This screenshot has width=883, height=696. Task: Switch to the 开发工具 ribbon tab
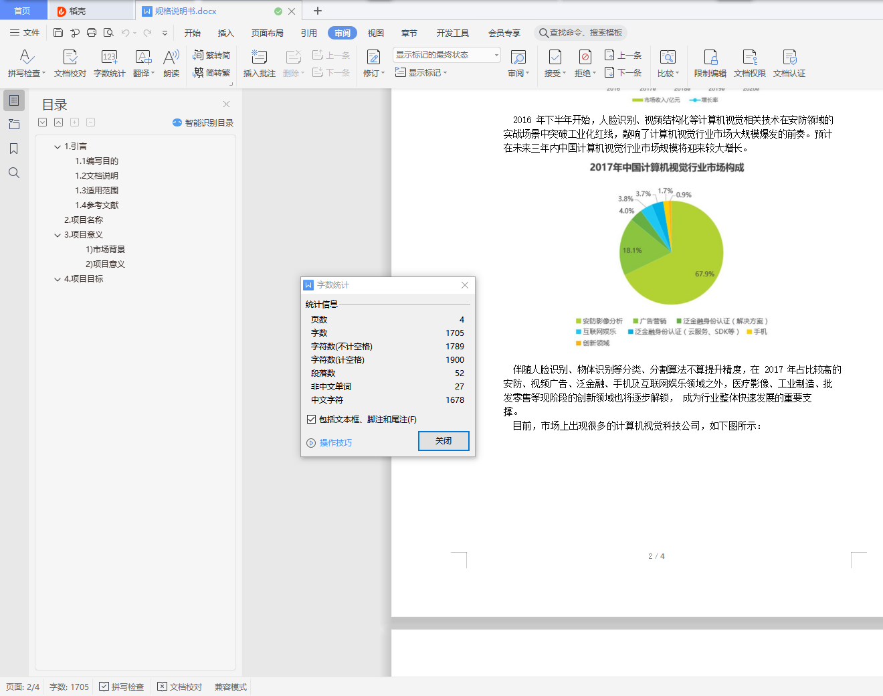[x=453, y=33]
